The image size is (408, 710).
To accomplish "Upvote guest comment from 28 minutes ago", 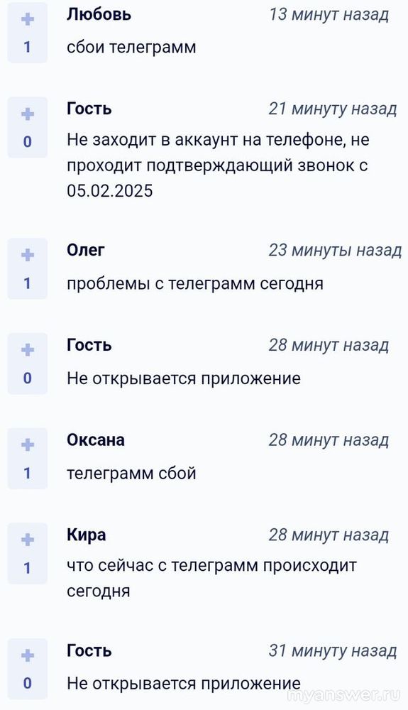I will point(28,349).
